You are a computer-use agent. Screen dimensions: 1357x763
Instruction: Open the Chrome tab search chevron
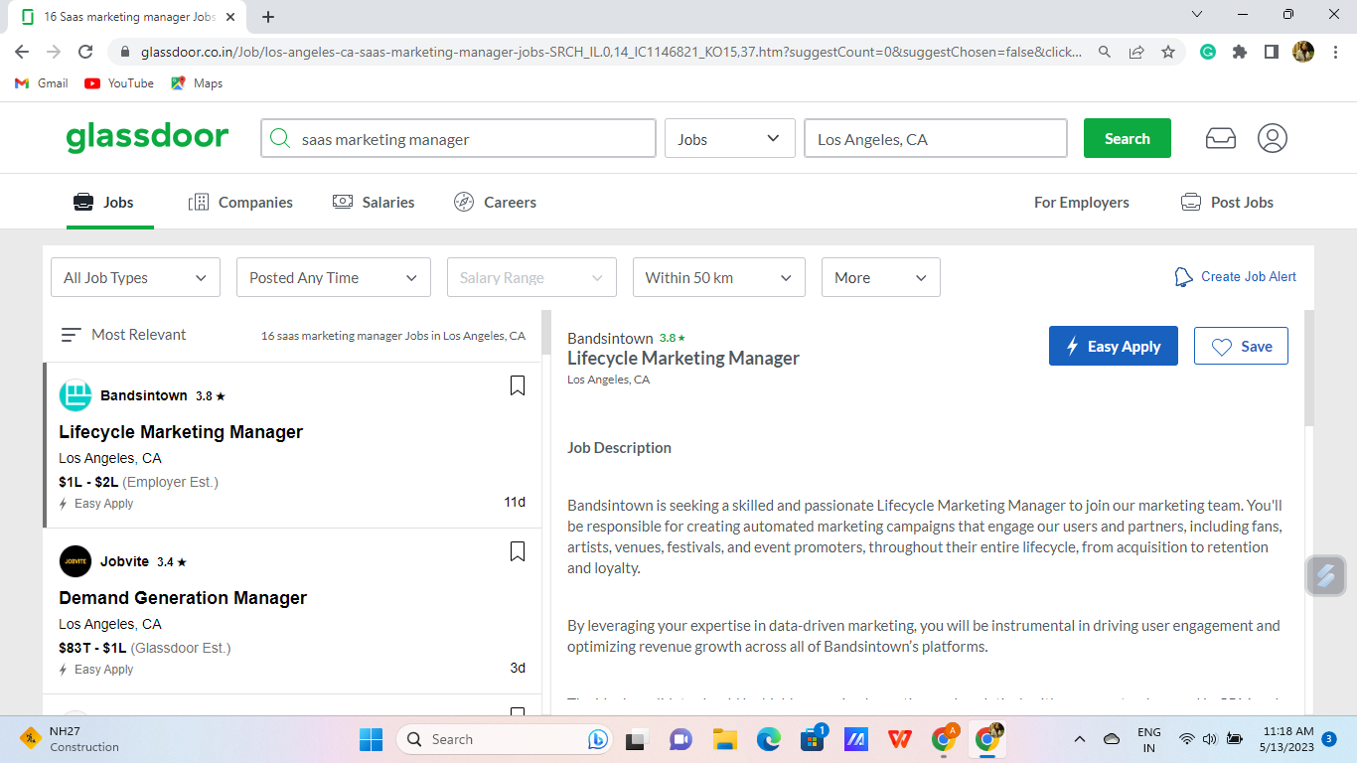[1197, 15]
